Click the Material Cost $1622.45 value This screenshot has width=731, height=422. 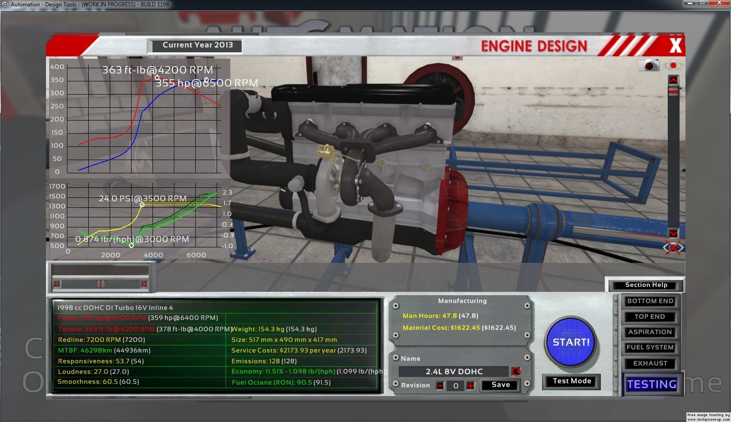(x=459, y=327)
